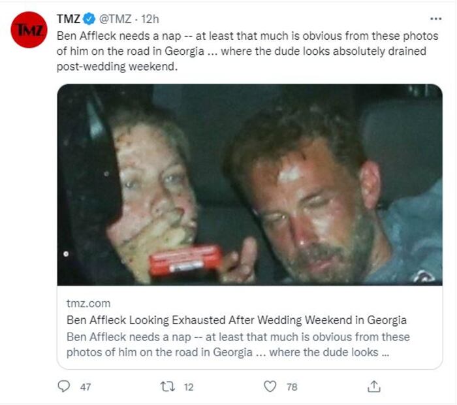The image size is (457, 405).
Task: Click 'post-wedding weekend' in the tweet text
Action: coord(118,67)
